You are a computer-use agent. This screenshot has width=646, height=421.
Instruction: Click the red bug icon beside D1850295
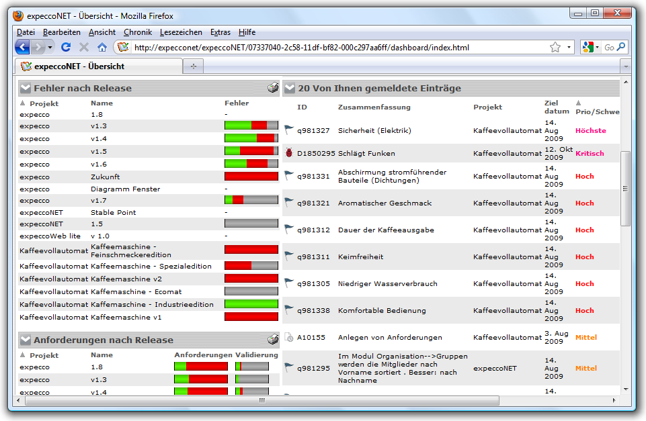tap(289, 153)
